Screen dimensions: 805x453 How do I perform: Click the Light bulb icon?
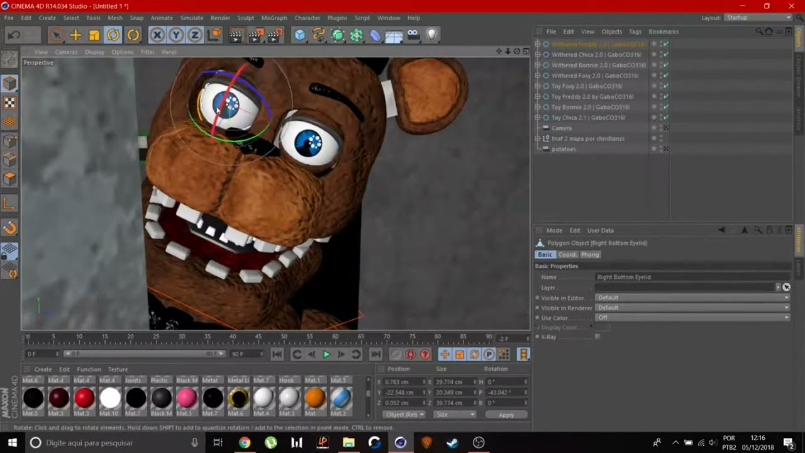click(x=432, y=35)
